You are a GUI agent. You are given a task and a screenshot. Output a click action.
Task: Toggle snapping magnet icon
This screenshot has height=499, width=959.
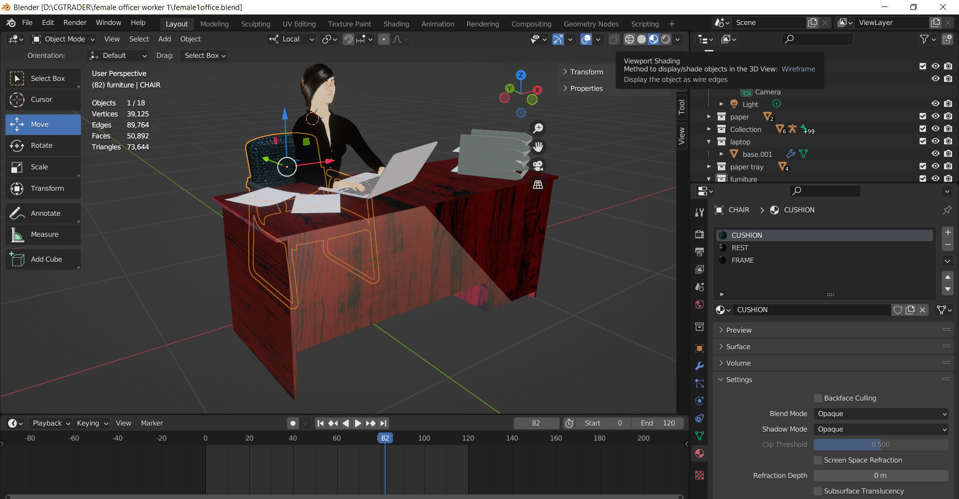(348, 39)
